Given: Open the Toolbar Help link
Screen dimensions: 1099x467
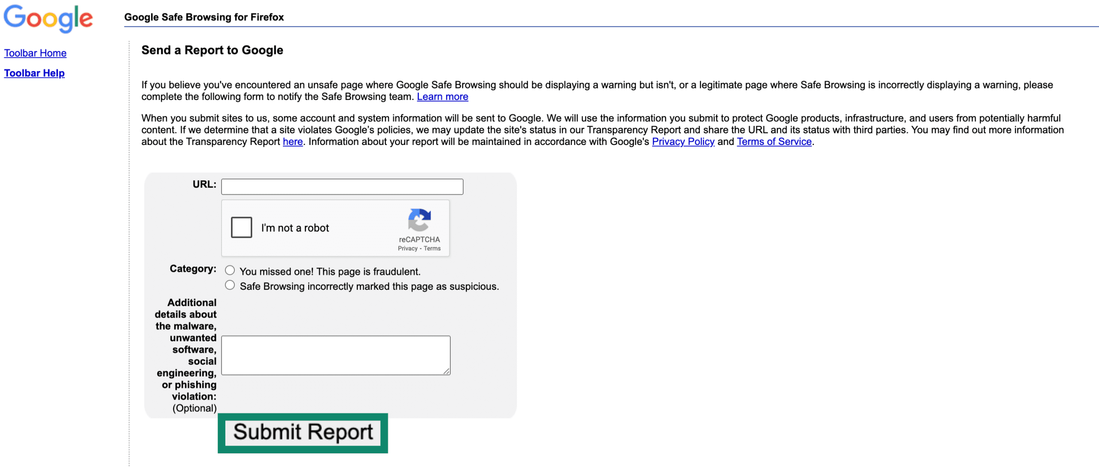Looking at the screenshot, I should 34,73.
